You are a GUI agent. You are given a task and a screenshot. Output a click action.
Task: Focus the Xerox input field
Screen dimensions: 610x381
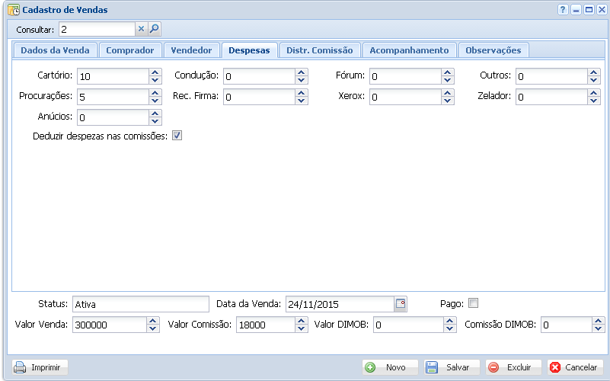pyautogui.click(x=405, y=97)
